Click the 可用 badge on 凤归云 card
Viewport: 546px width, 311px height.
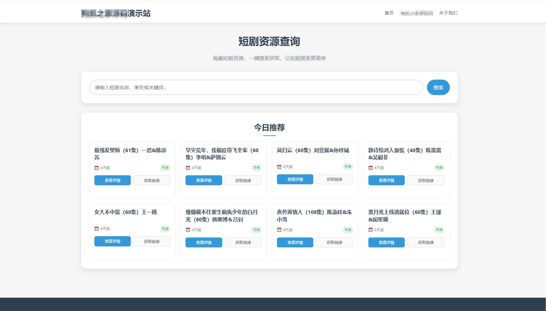tap(348, 167)
